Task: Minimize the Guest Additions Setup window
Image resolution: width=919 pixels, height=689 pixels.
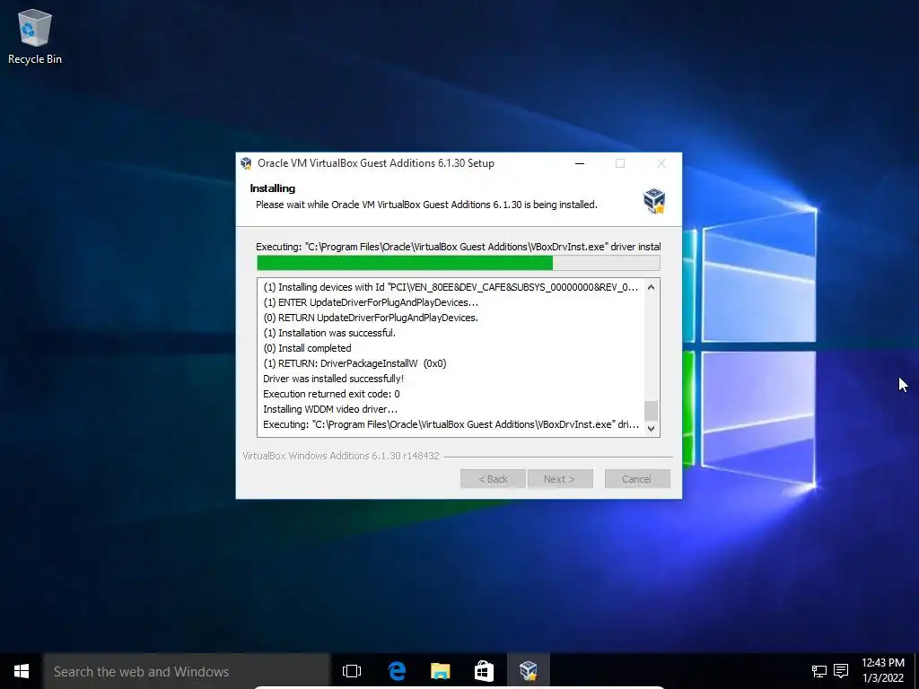Action: [x=580, y=163]
